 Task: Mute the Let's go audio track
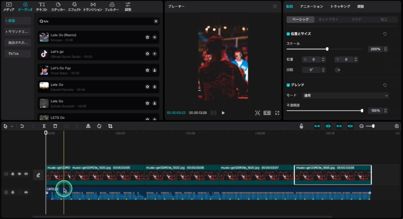26,192
